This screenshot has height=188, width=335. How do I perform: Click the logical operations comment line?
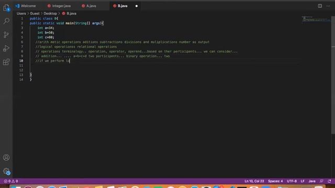coord(76,46)
